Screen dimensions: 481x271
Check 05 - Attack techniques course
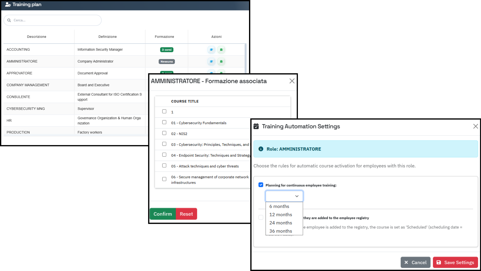[x=164, y=165]
